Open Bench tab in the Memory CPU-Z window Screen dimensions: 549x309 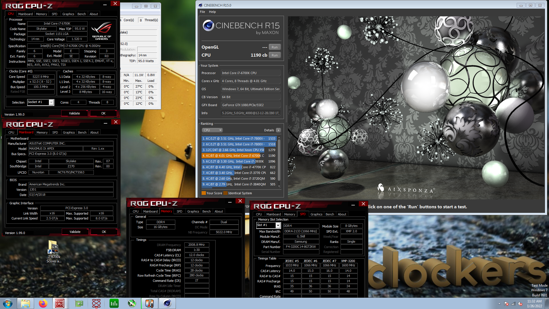point(206,211)
